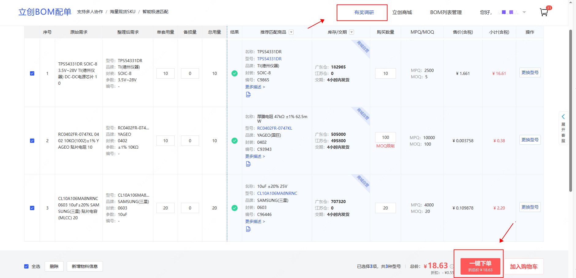Click 江苏仓 stock value 495800
The height and width of the screenshot is (278, 576).
(x=338, y=141)
